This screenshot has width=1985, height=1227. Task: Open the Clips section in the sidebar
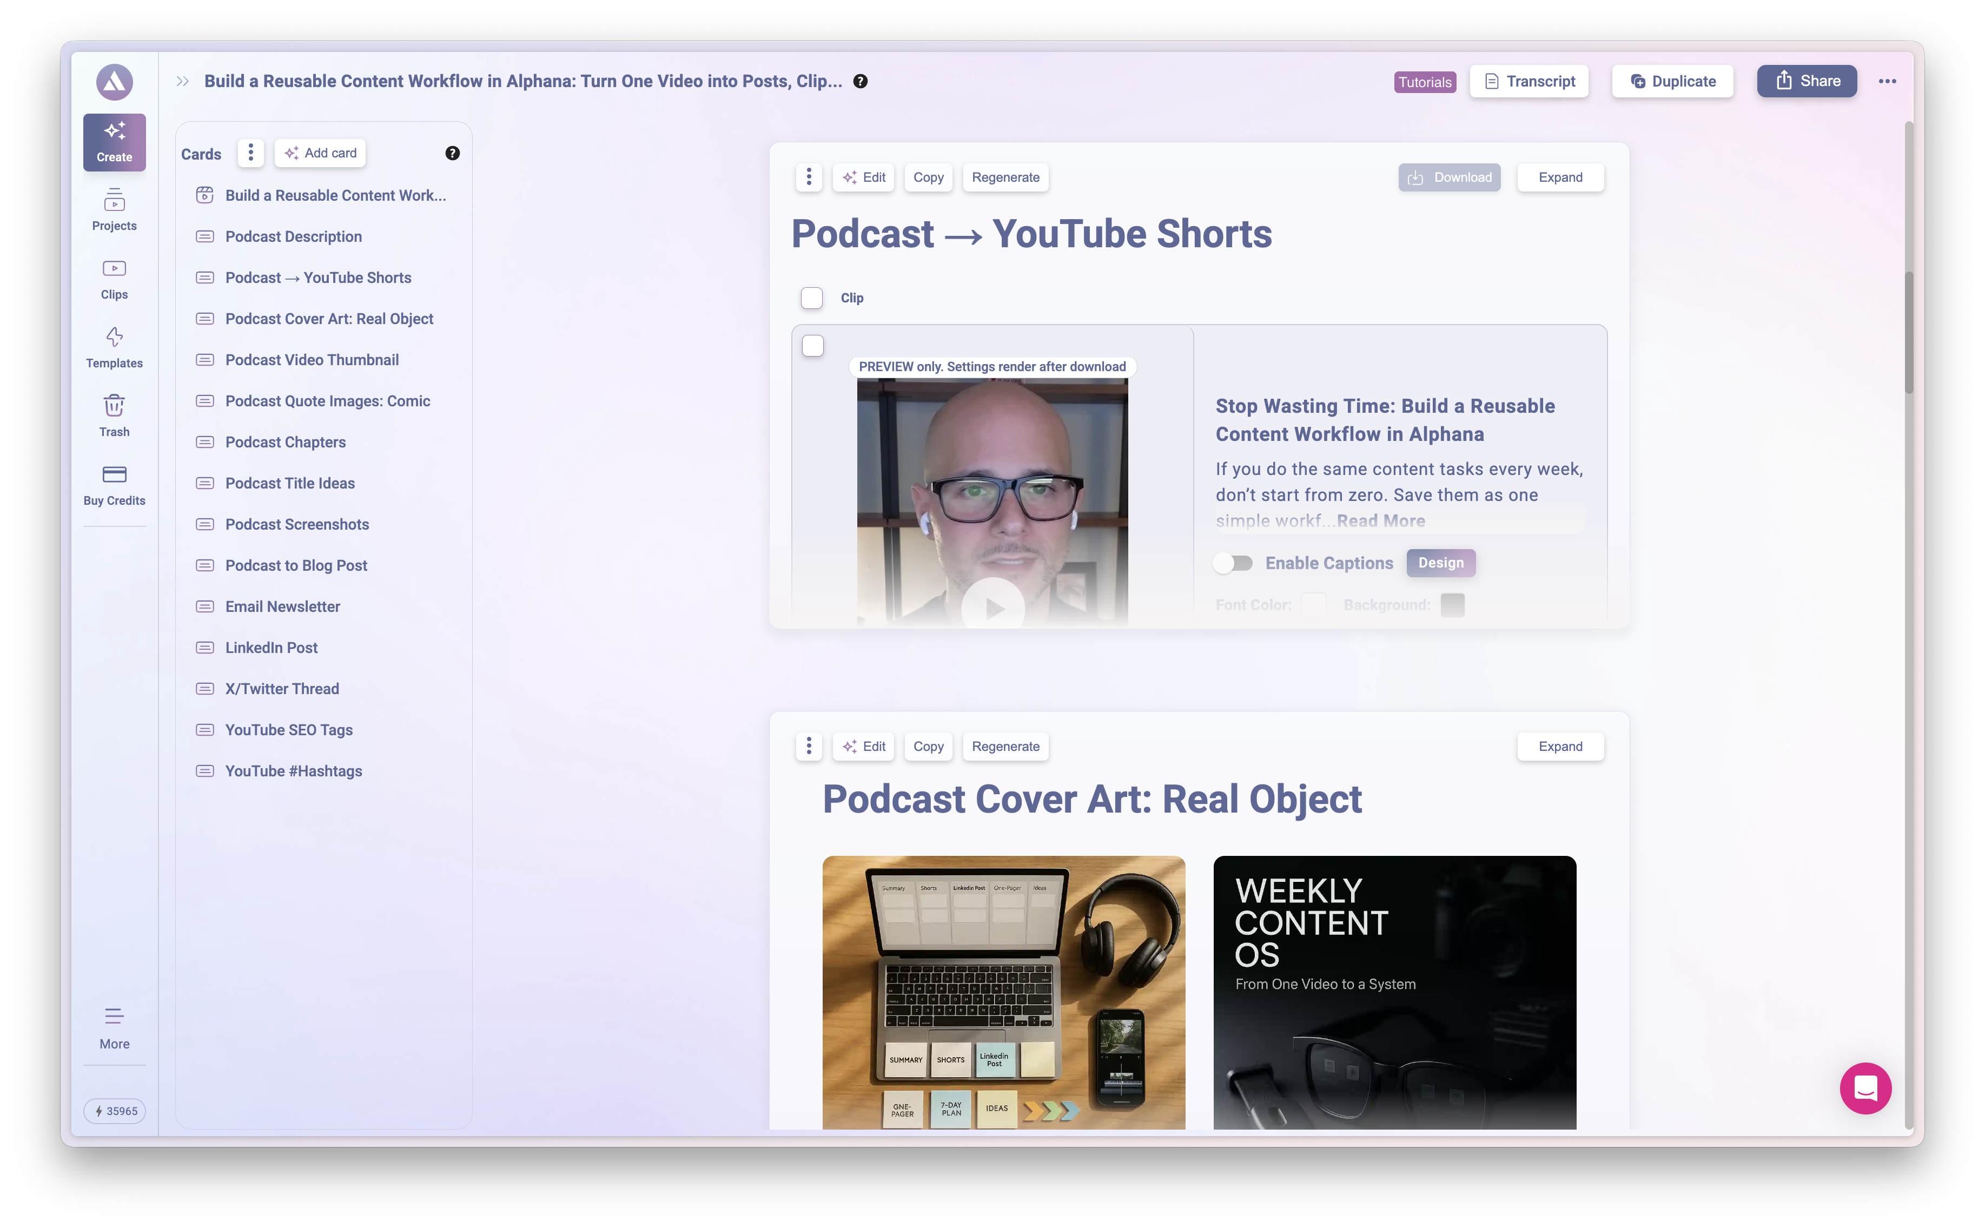pos(114,278)
